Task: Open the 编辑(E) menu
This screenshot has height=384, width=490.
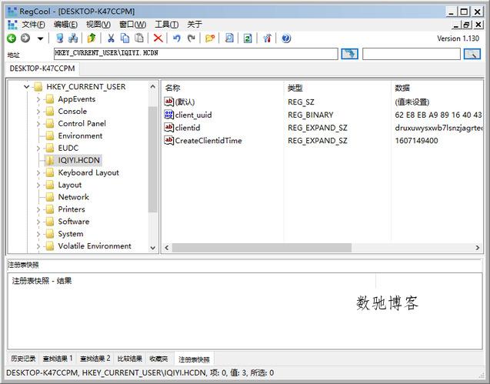Action: coord(65,25)
